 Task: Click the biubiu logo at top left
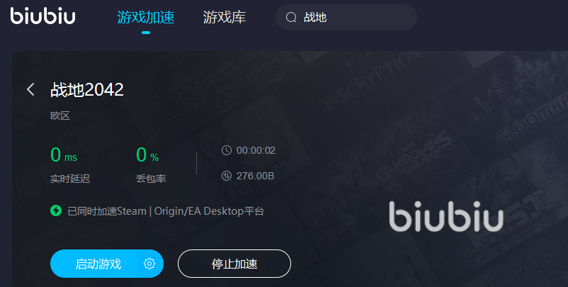point(42,16)
